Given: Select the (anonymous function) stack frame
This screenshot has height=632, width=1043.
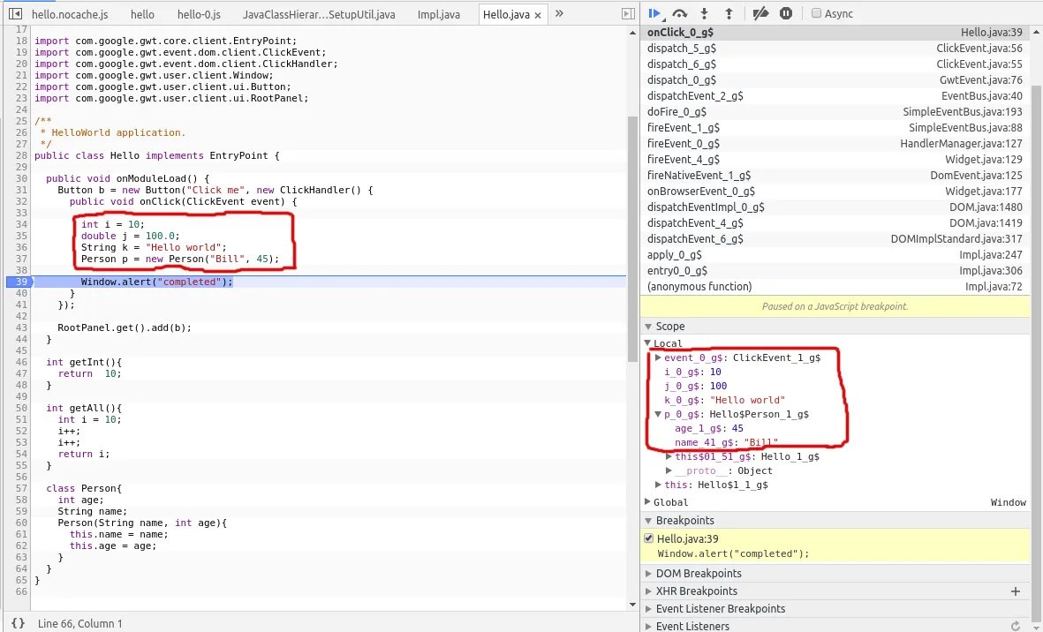Looking at the screenshot, I should pyautogui.click(x=836, y=287).
